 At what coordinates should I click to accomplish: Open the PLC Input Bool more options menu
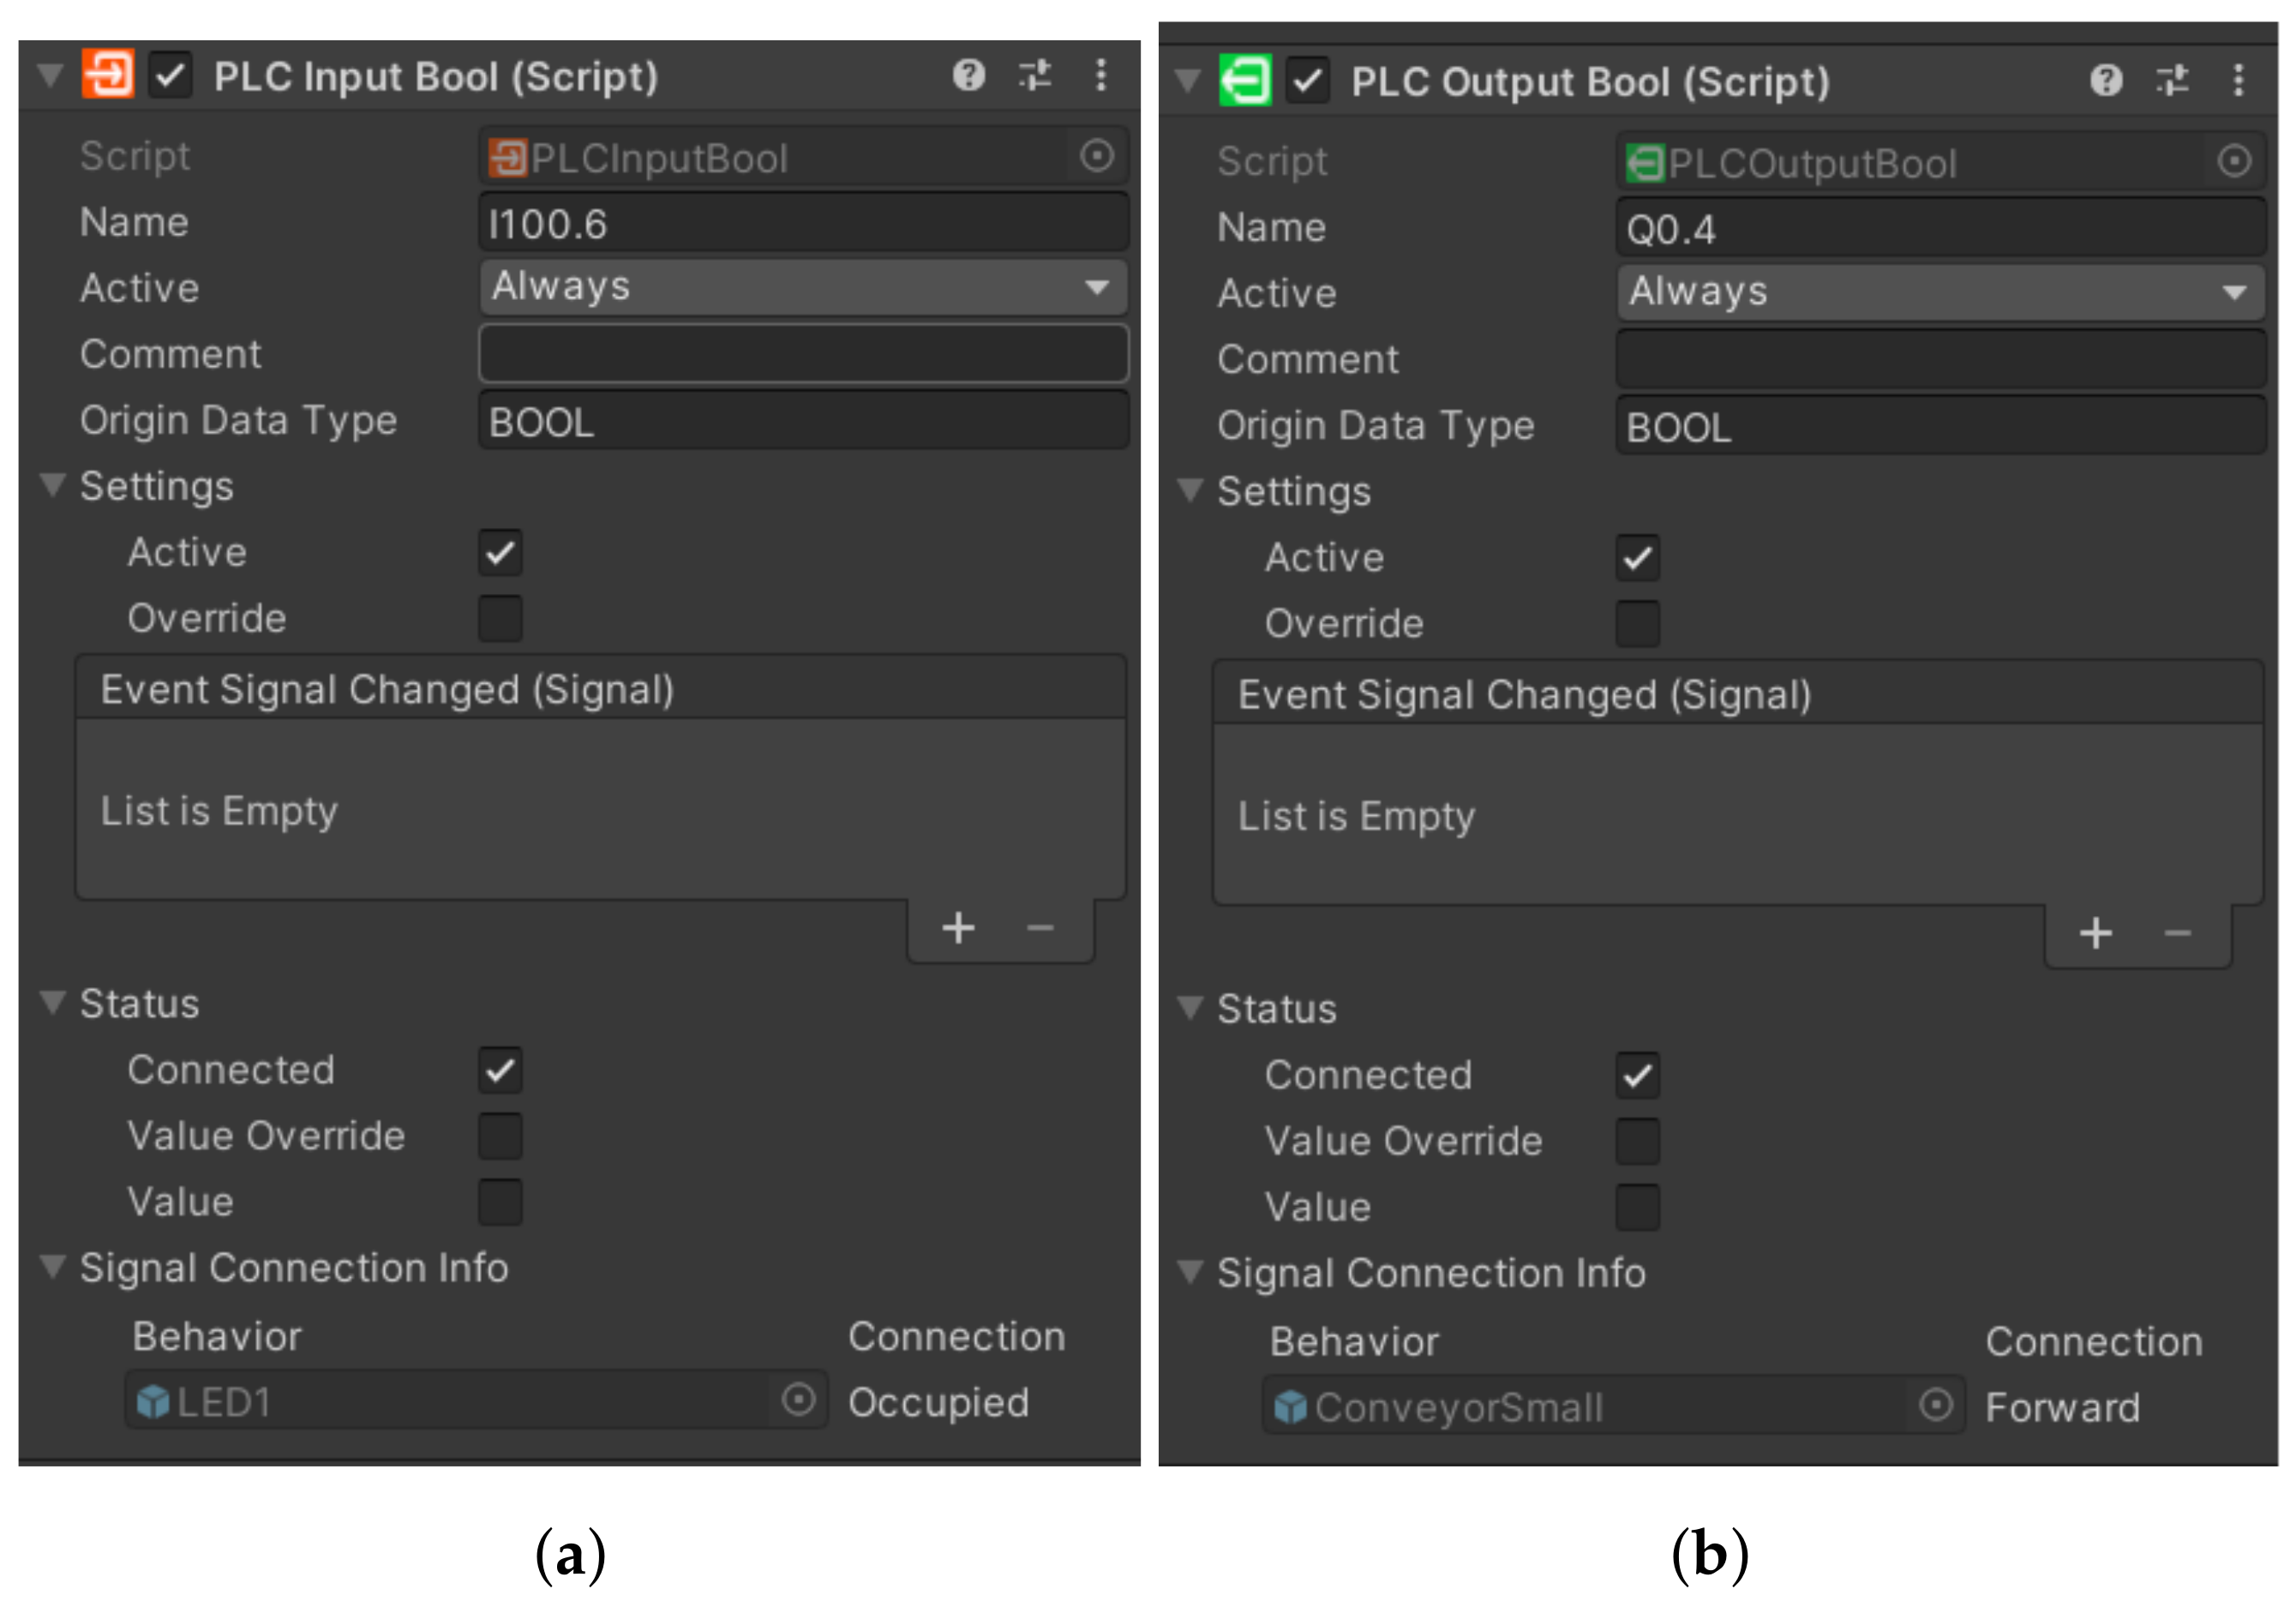[x=1101, y=75]
